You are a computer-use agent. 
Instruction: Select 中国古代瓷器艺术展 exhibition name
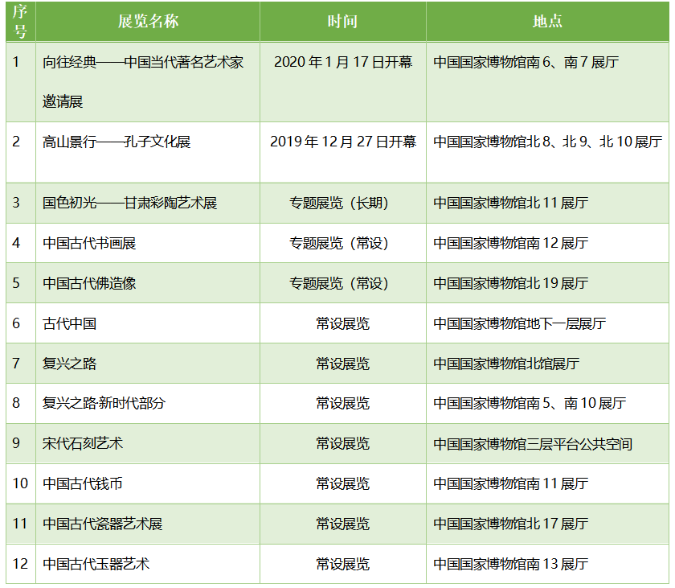[103, 524]
